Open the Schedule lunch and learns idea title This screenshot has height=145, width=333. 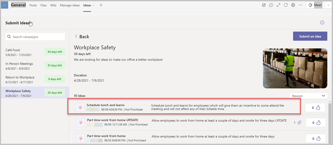coord(105,105)
